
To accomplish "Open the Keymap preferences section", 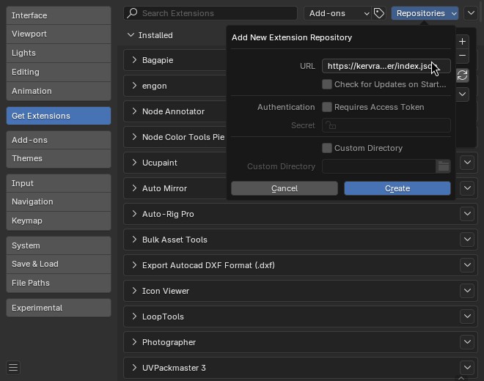I will click(59, 221).
